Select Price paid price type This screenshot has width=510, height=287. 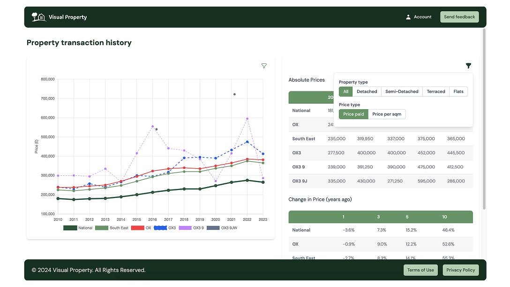click(353, 114)
